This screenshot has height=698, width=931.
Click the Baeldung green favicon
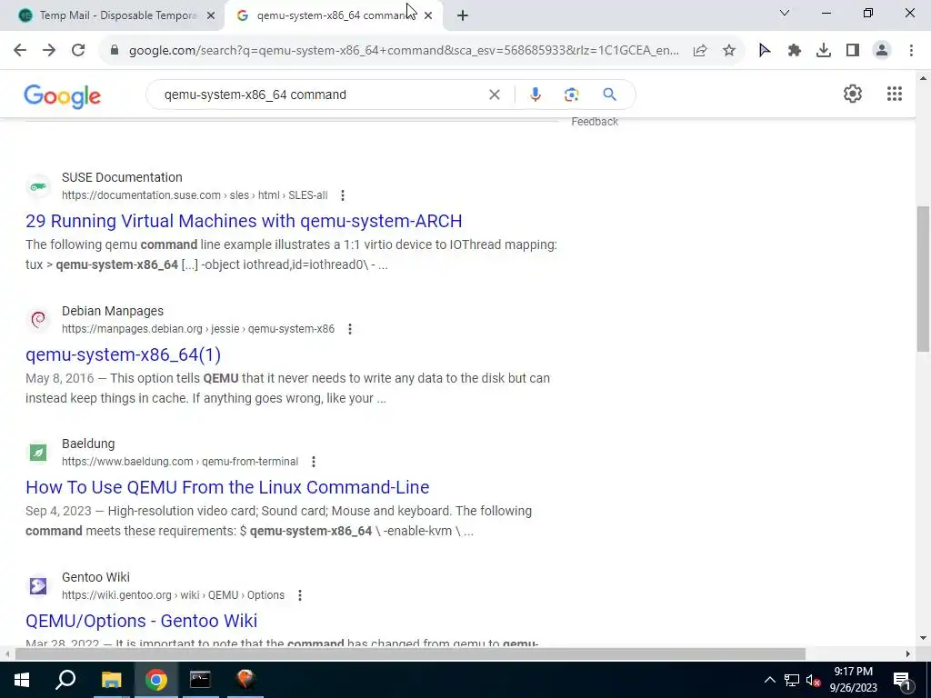pos(38,453)
